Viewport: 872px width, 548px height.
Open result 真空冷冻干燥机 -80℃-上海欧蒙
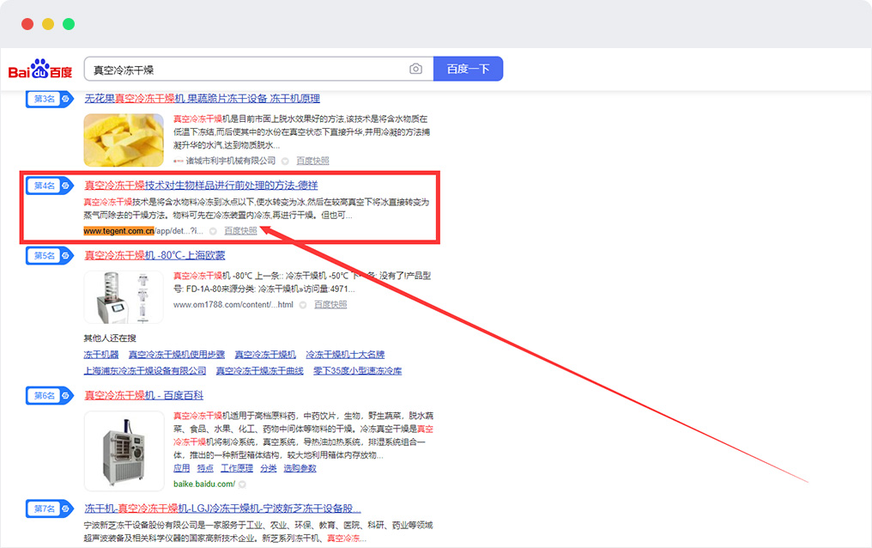(x=154, y=255)
